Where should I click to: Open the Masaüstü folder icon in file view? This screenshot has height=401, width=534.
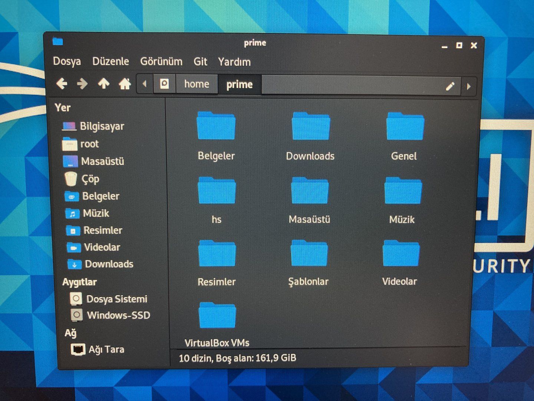coord(310,190)
